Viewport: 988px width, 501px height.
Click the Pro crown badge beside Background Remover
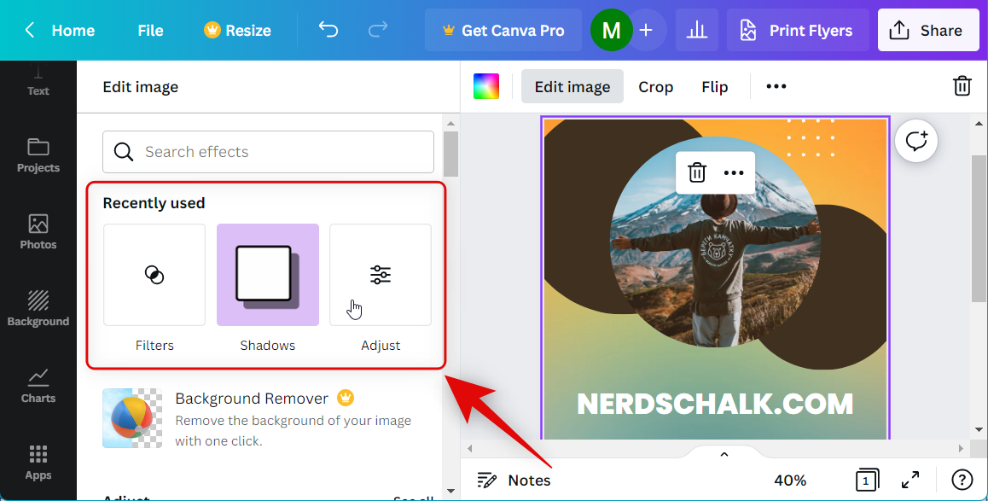tap(346, 398)
